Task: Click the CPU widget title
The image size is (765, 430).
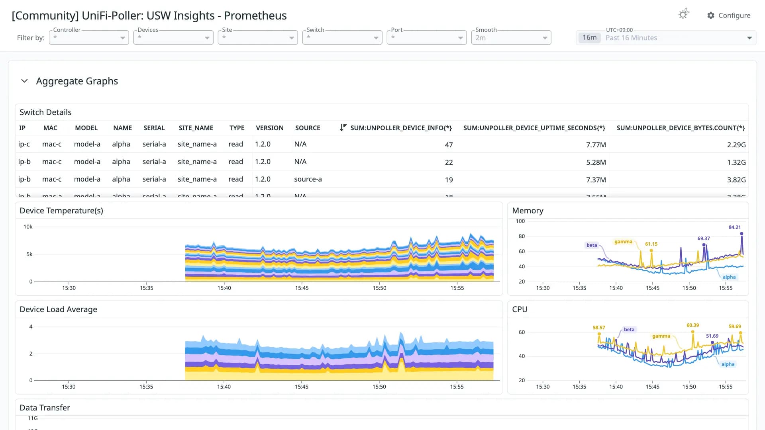Action: 520,309
